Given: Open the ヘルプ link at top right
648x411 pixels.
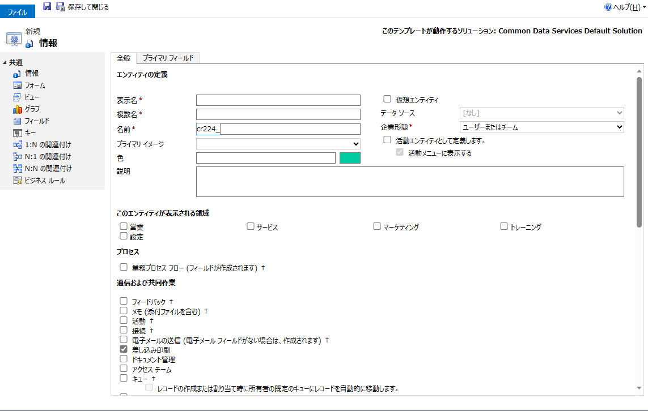Looking at the screenshot, I should pyautogui.click(x=625, y=6).
